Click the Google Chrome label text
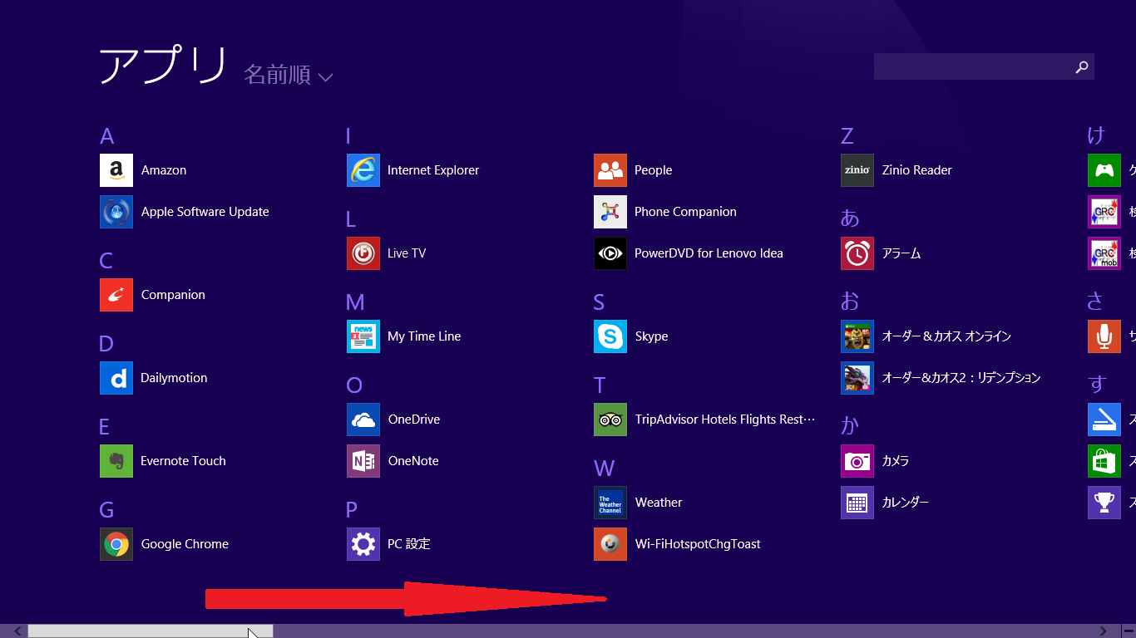 pos(185,544)
